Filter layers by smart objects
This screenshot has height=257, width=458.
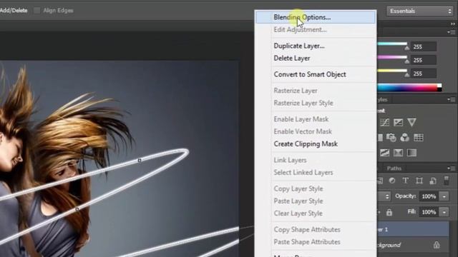pyautogui.click(x=432, y=181)
